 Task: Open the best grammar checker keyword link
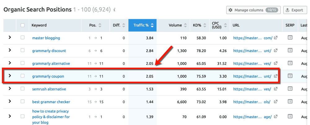(x=51, y=102)
